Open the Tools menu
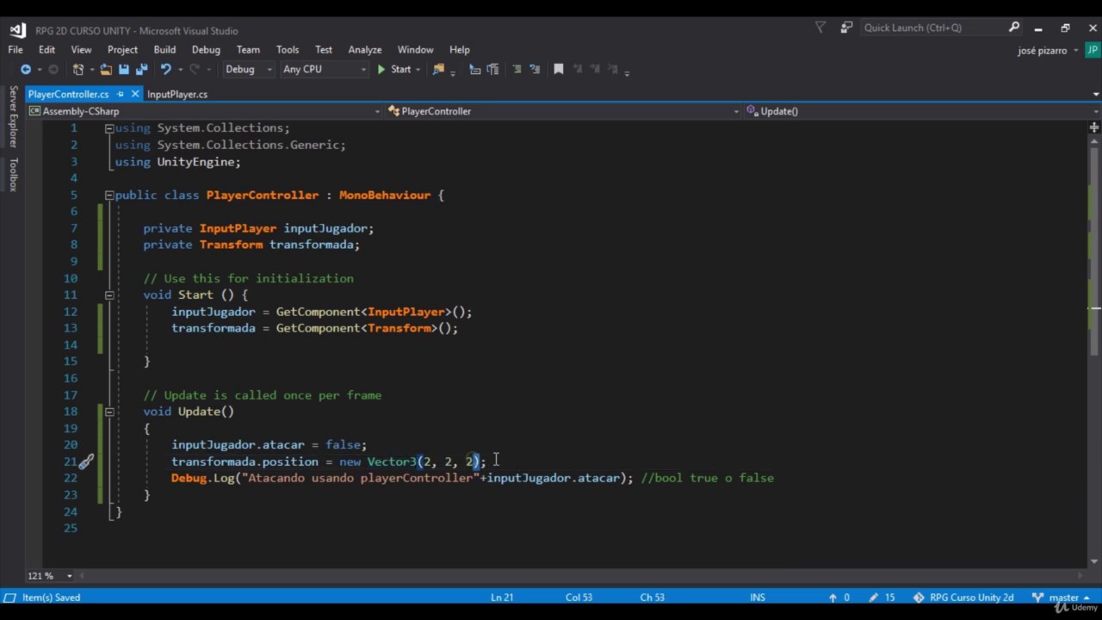This screenshot has width=1102, height=620. click(288, 50)
